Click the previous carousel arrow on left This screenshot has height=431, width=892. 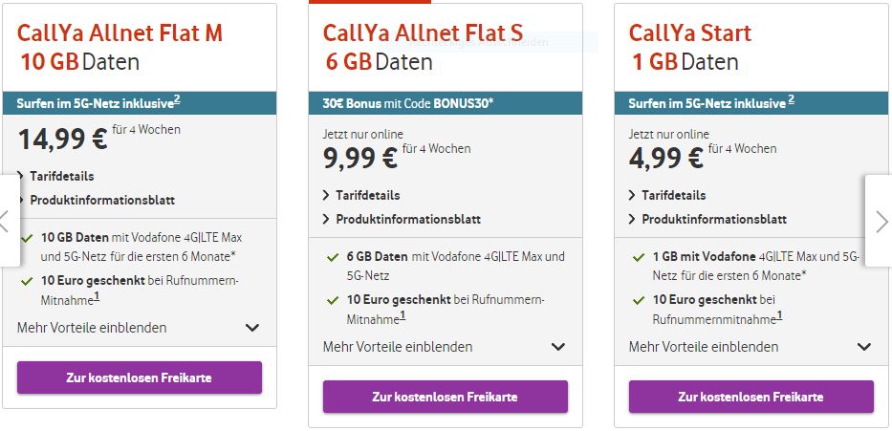[x=7, y=221]
